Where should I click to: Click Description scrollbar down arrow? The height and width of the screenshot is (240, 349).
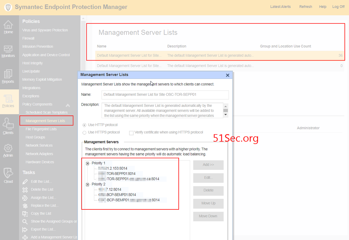coord(226,115)
